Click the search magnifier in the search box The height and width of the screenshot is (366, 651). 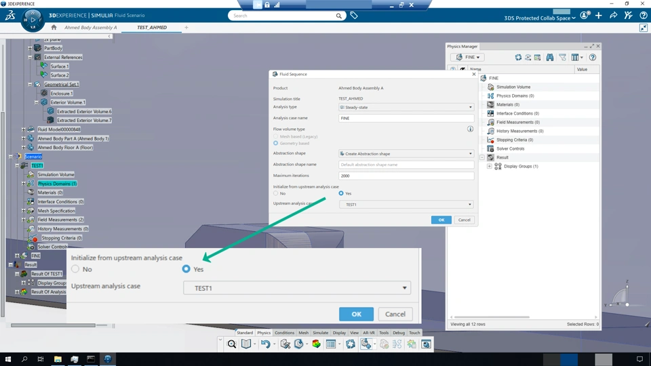point(339,16)
